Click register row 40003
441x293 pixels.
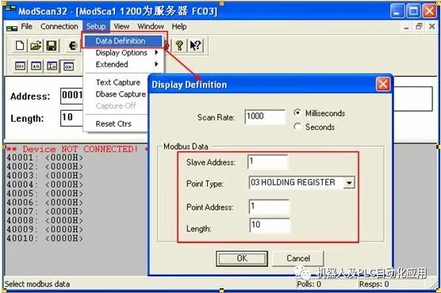(44, 176)
